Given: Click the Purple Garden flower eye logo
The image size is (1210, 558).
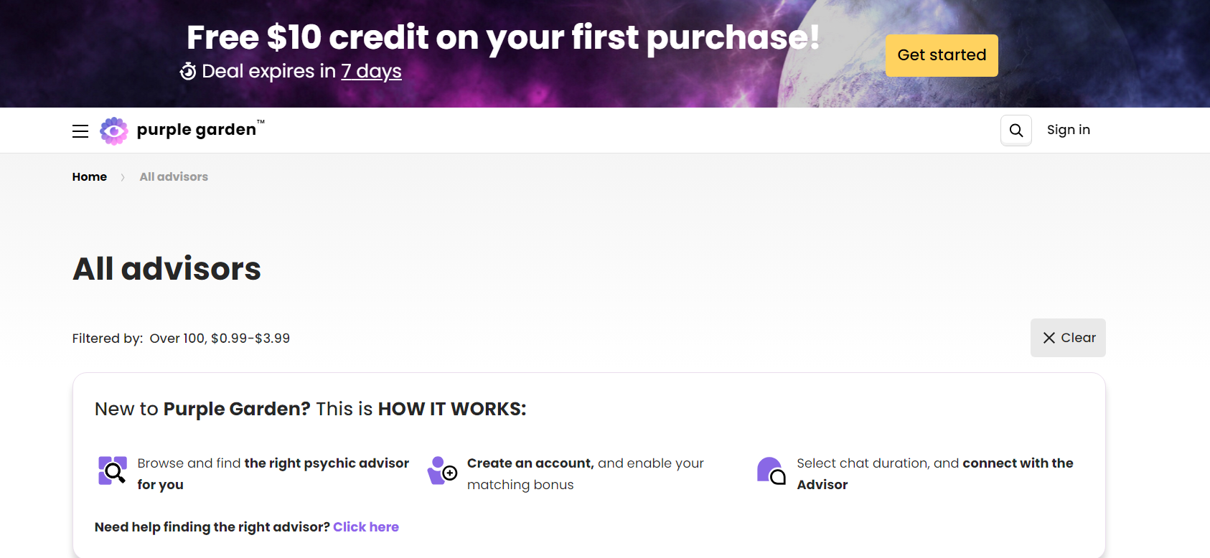Looking at the screenshot, I should 114,131.
